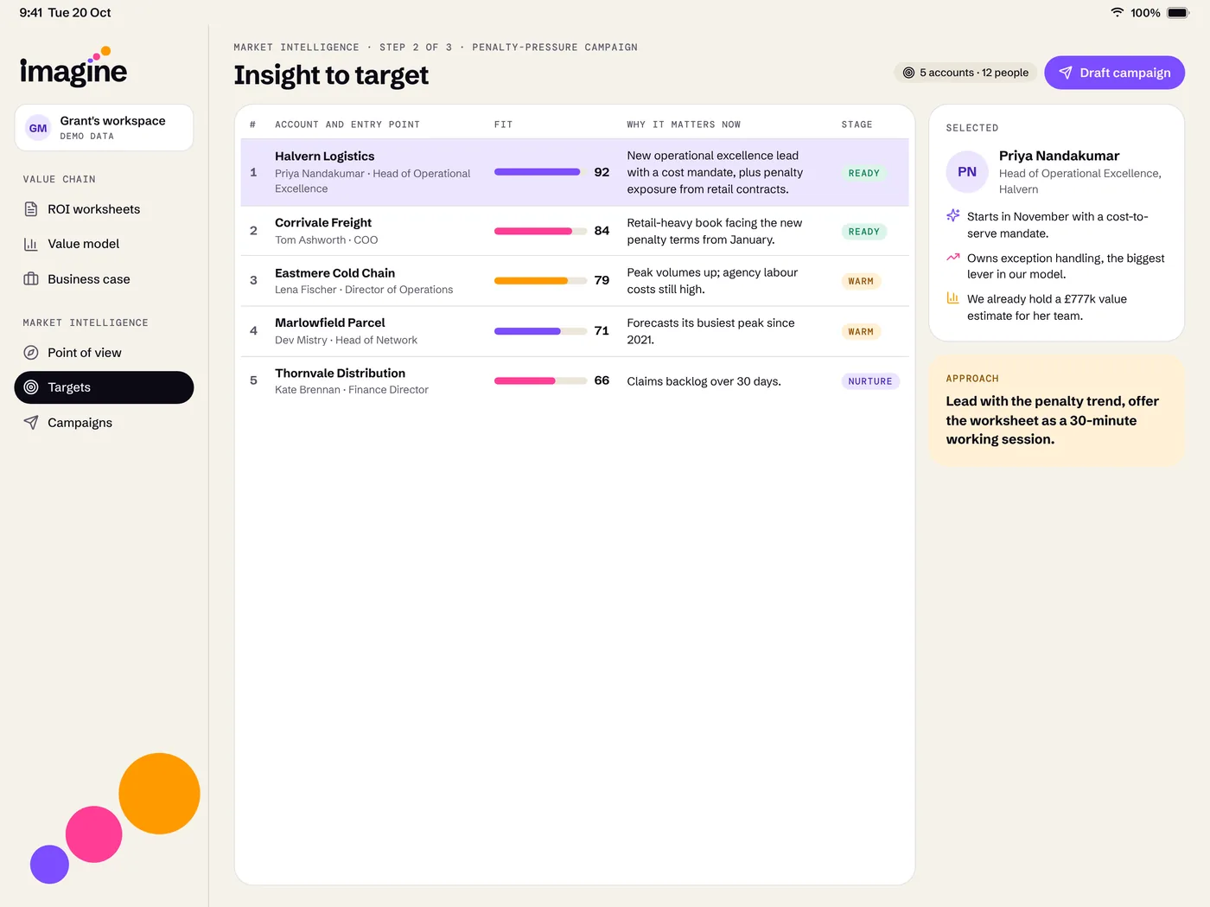Image resolution: width=1210 pixels, height=907 pixels.
Task: Click the Halvern Logistics fit bar
Action: [x=541, y=172]
